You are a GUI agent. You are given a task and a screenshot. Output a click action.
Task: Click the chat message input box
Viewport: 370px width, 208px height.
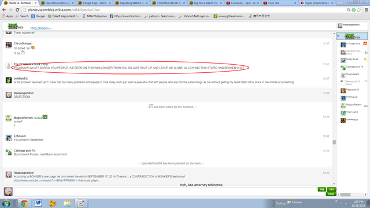click(165, 191)
